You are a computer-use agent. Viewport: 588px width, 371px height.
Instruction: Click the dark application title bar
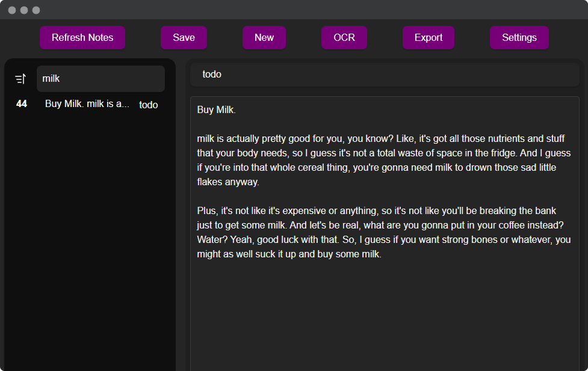[x=301, y=10]
